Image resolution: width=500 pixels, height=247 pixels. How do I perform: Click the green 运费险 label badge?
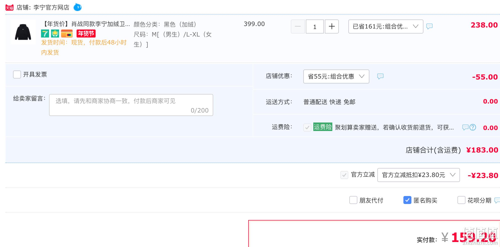click(x=323, y=127)
